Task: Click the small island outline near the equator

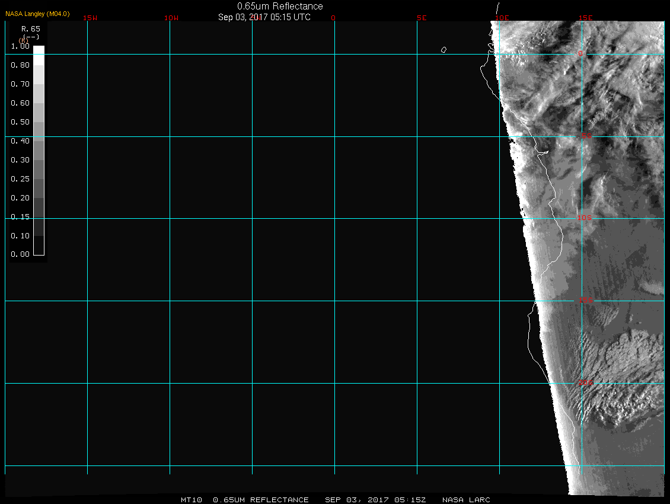Action: coord(444,50)
